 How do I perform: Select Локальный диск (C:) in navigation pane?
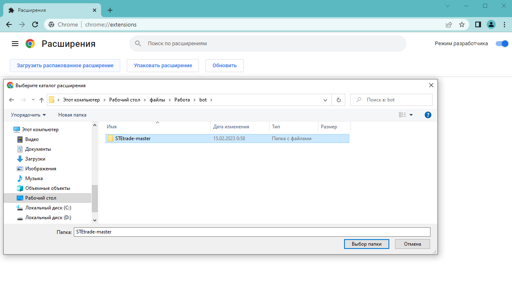coord(48,208)
